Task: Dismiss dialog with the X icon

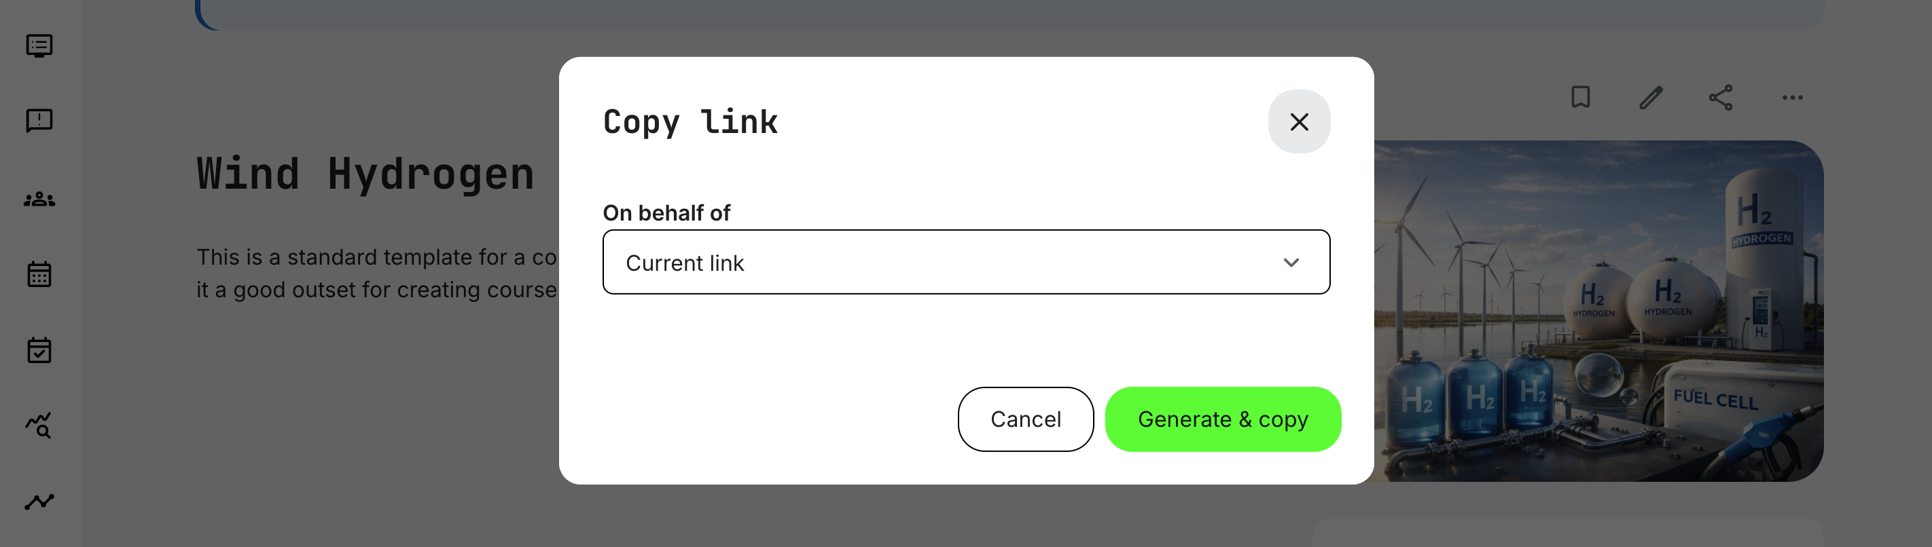Action: 1299,121
